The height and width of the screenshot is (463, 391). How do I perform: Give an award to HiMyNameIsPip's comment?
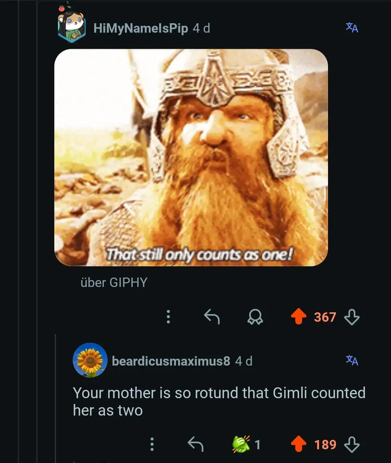pyautogui.click(x=255, y=317)
